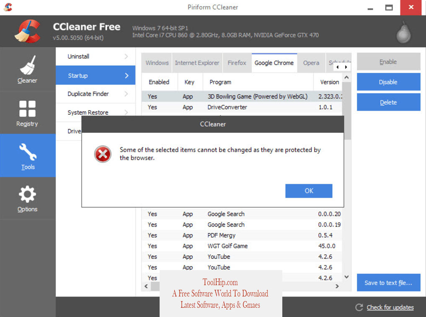Viewport: 426px width, 317px height.
Task: Select the WGT Golf Game row
Action: (242, 246)
